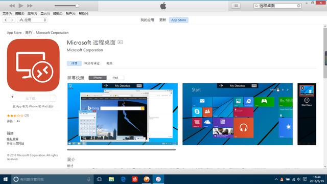Click the Cortana microphone icon
Image resolution: width=327 pixels, height=184 pixels.
(88, 179)
